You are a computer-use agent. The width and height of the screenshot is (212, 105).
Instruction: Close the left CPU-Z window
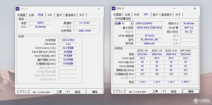(x=99, y=9)
